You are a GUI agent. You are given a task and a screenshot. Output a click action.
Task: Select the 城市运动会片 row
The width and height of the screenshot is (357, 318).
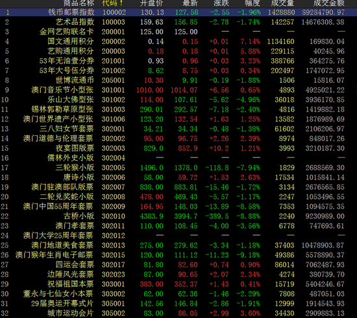(x=71, y=313)
